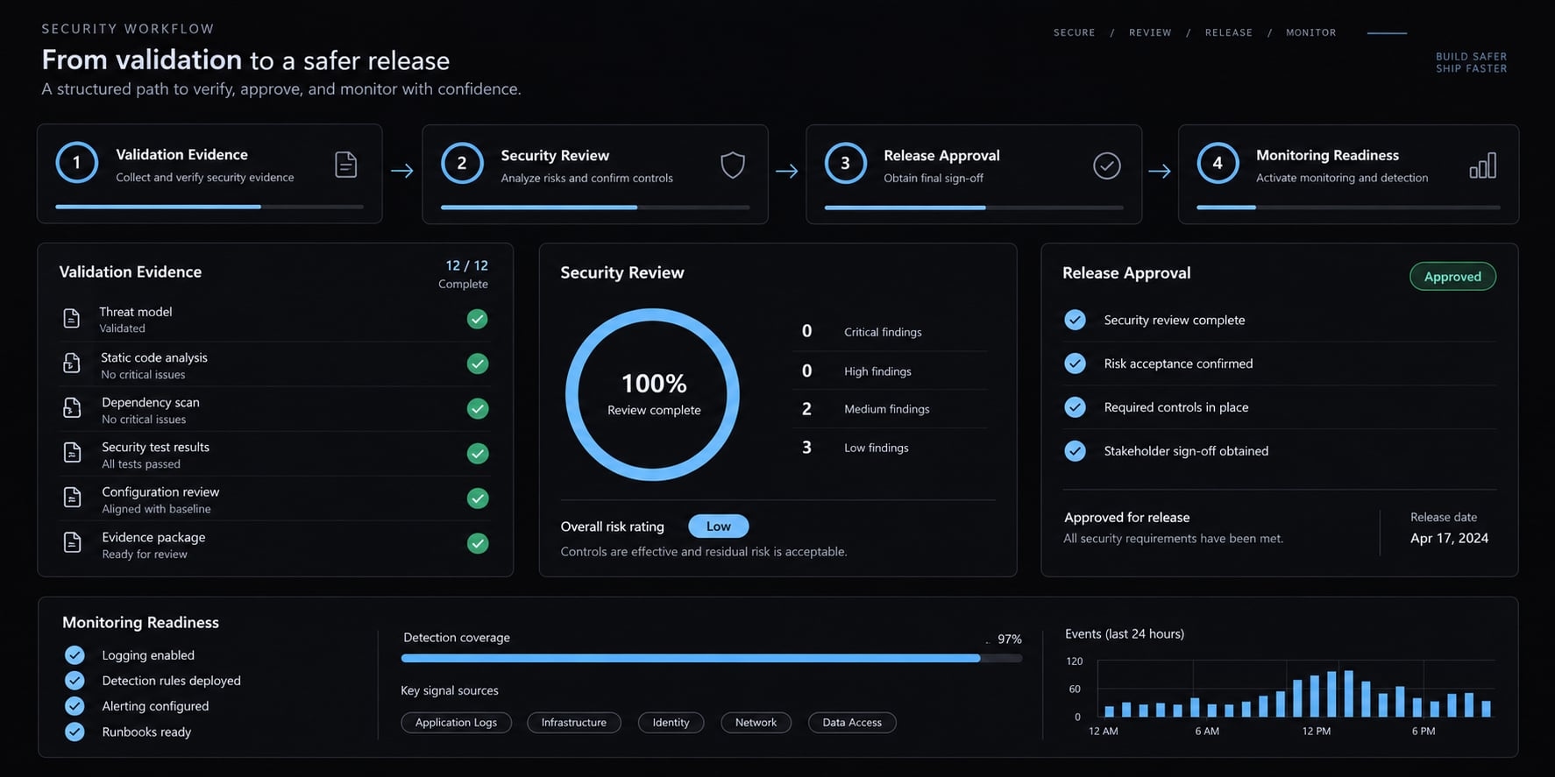Click the 100% Review complete progress ring
1555x777 pixels.
point(653,394)
